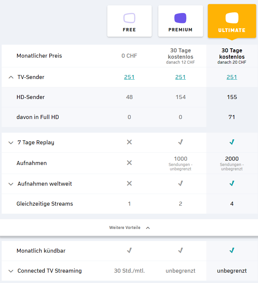The width and height of the screenshot is (258, 283).
Task: Click the Free Aufnahmen cross icon
Action: pos(129,163)
